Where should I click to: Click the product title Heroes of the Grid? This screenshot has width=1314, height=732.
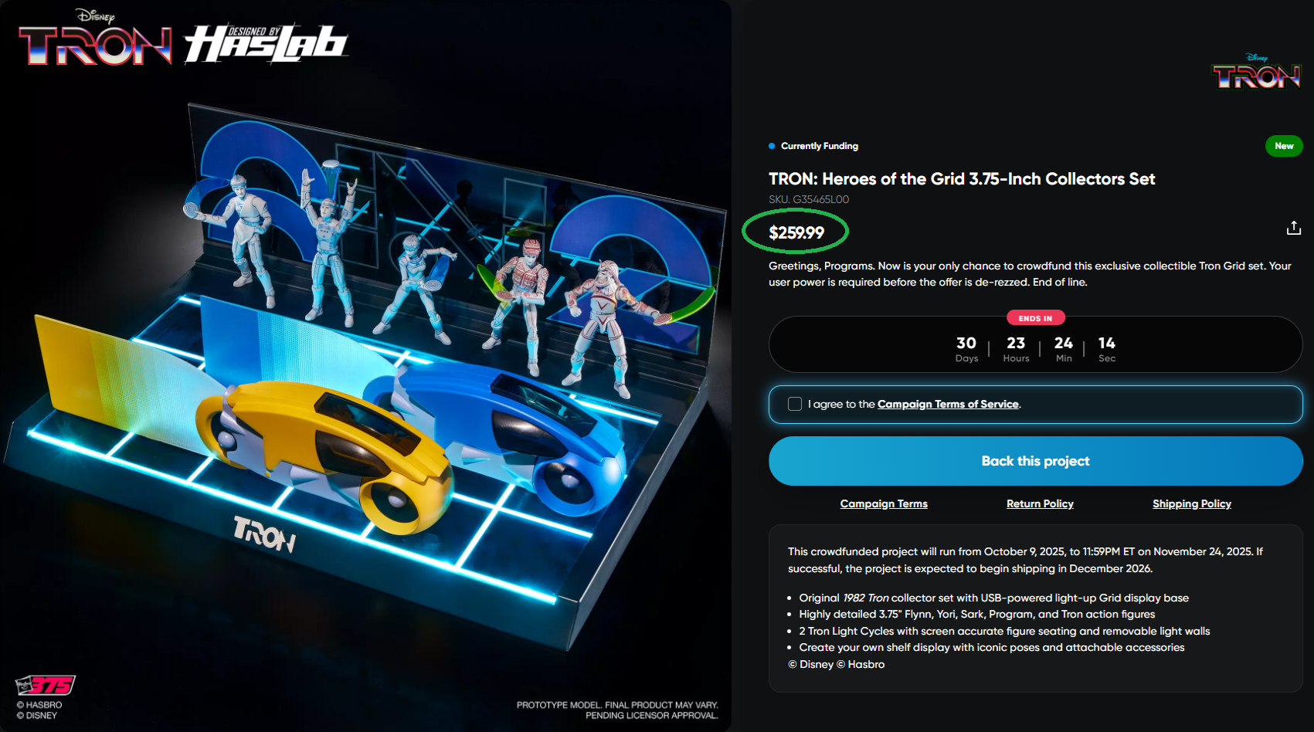pos(962,179)
